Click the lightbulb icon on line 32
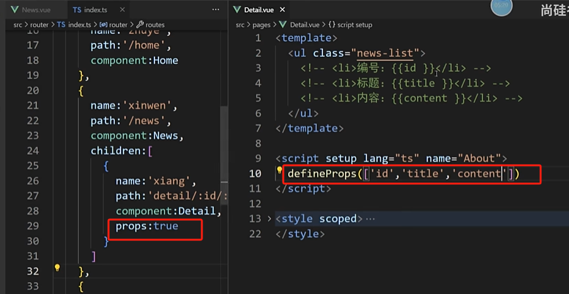The image size is (569, 294). click(57, 268)
